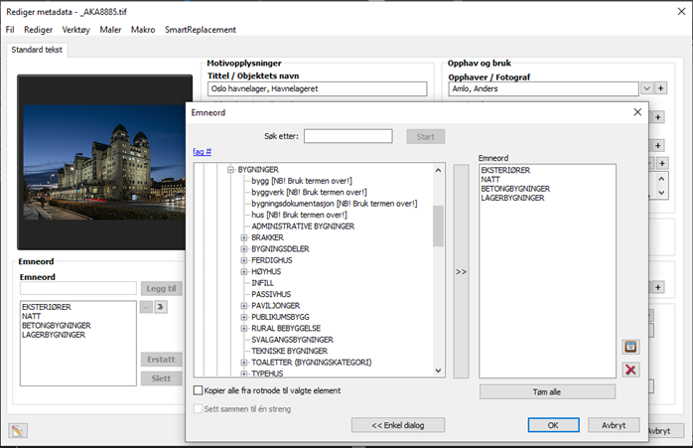The height and width of the screenshot is (448, 693).
Task: Close the Emneord dialog with the X
Action: click(x=636, y=112)
